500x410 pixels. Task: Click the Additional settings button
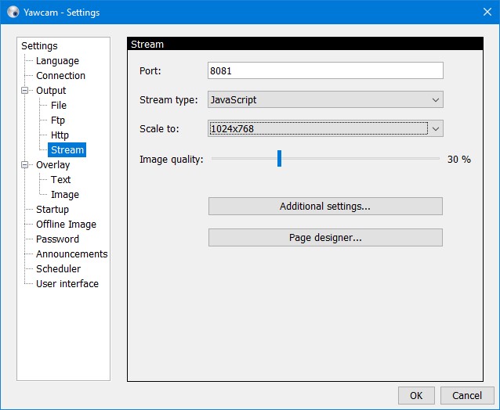(325, 207)
